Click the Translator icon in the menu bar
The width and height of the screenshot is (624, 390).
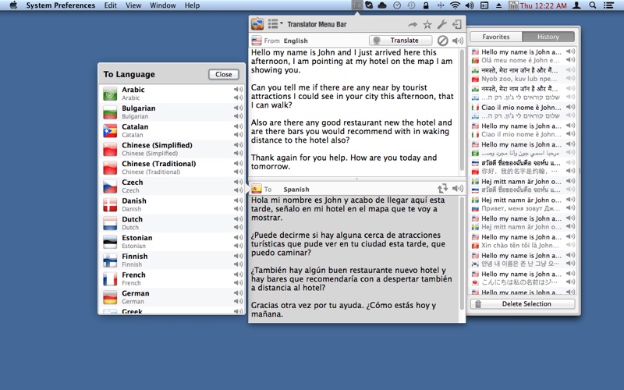point(357,5)
